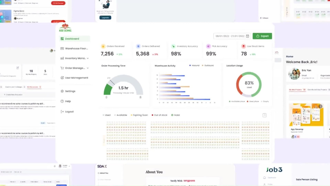Click the 98% inventory accuracy value

[x=176, y=54]
